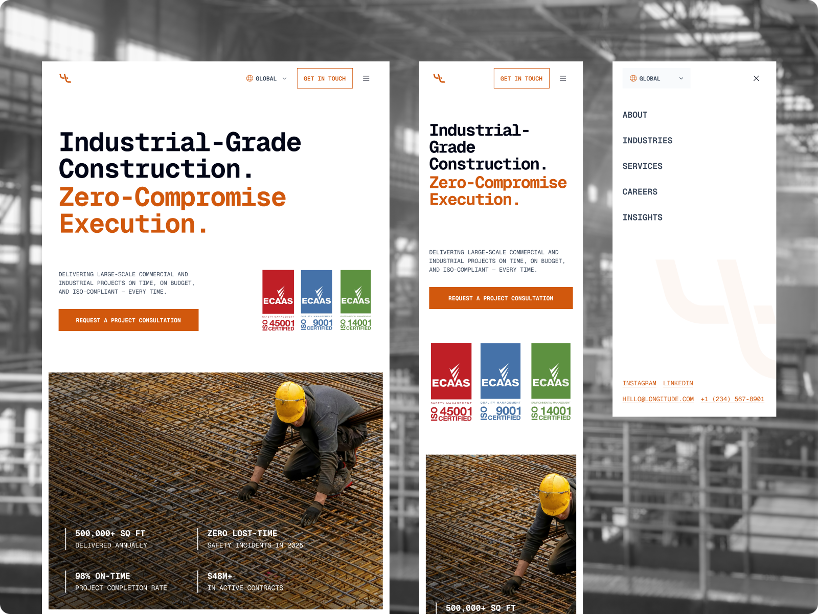
Task: Open the Industries menu item
Action: coord(647,141)
